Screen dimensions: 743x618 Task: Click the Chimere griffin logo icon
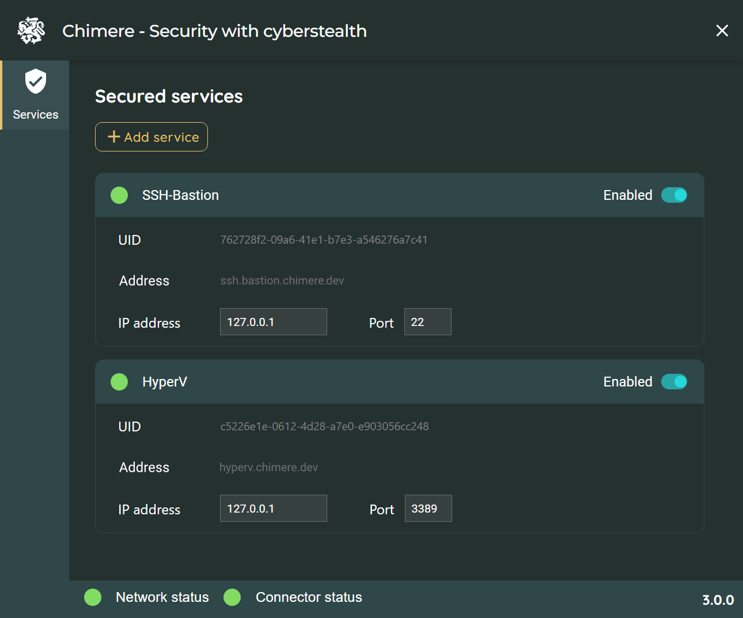[x=31, y=31]
